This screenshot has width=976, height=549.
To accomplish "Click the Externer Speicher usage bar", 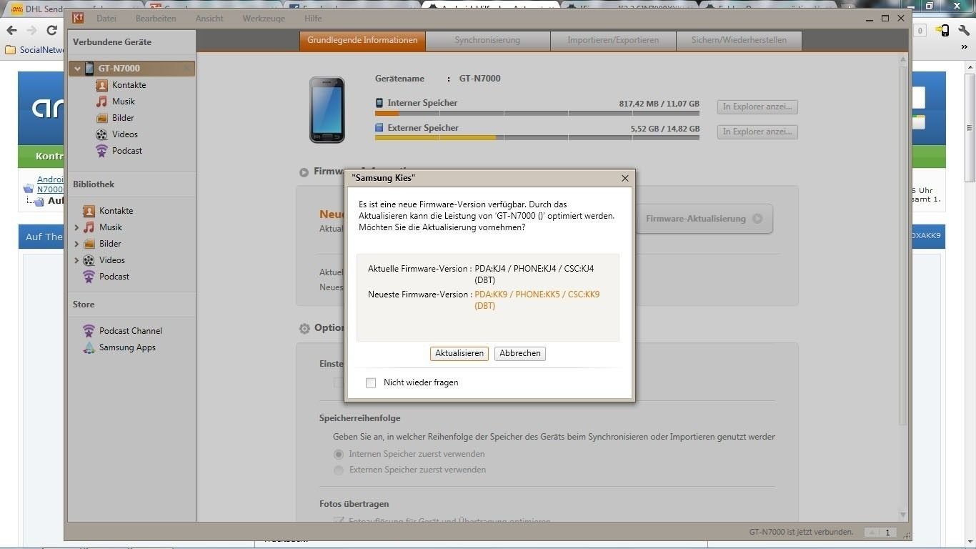I will [x=537, y=138].
